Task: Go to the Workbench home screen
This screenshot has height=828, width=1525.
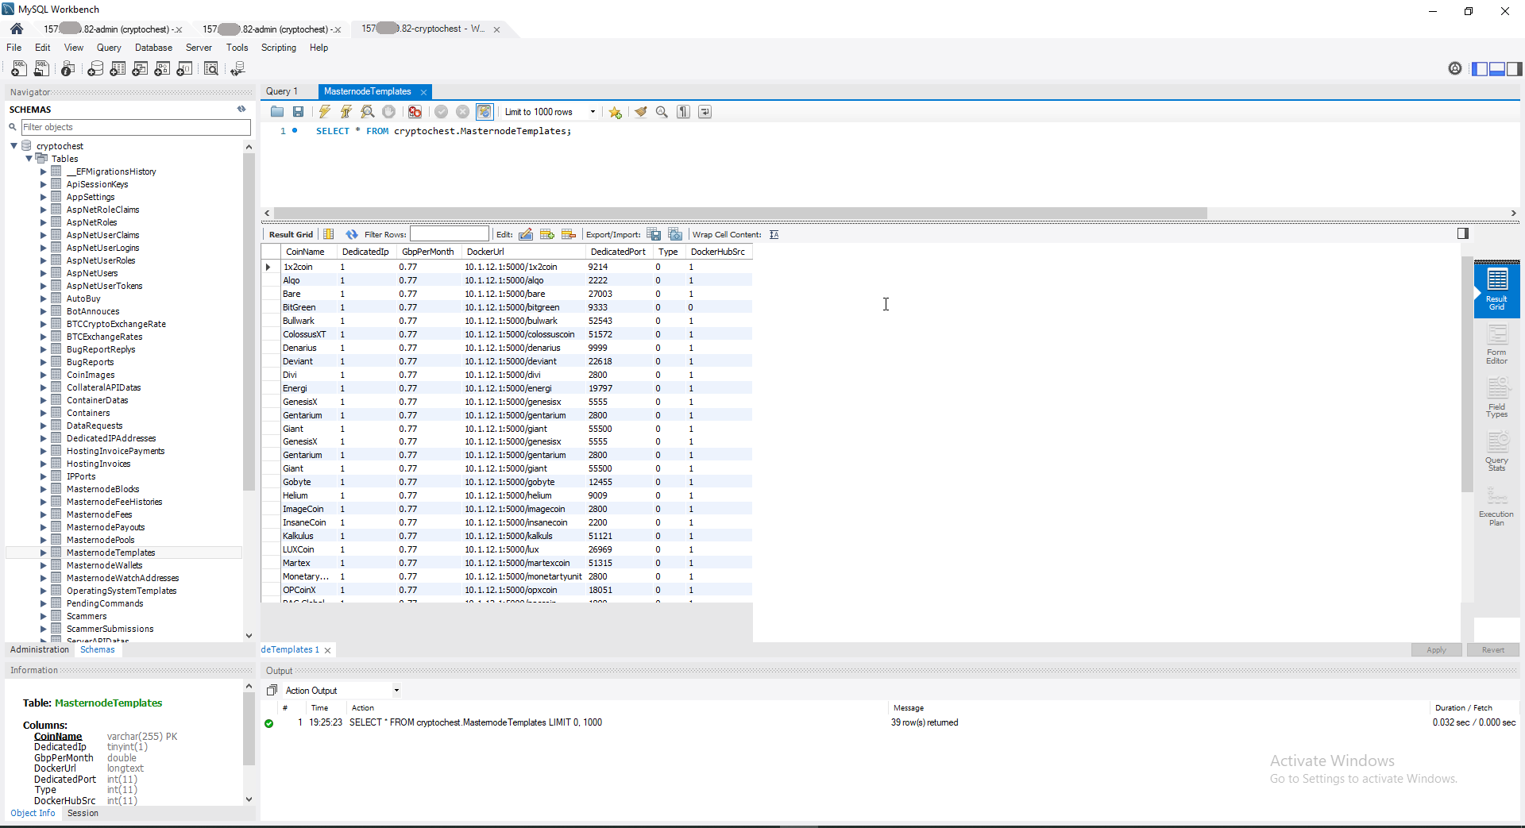Action: coord(17,29)
